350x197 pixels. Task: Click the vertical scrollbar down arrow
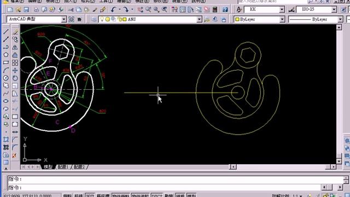[x=339, y=161]
